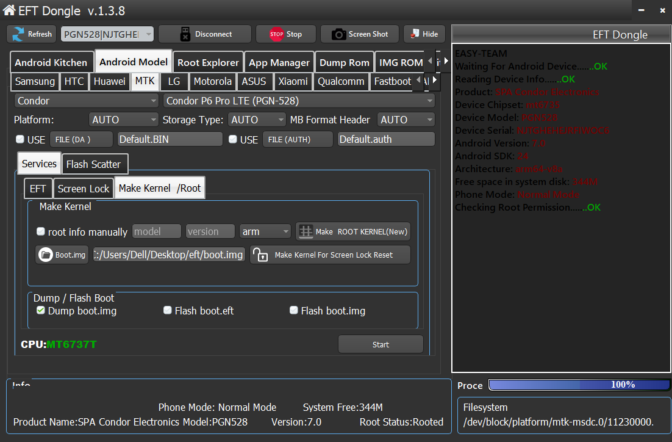The image size is (672, 442).
Task: Select the Xiaomi brand tab
Action: coord(293,81)
